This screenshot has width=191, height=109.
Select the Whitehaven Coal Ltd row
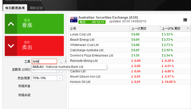pyautogui.click(x=130, y=45)
